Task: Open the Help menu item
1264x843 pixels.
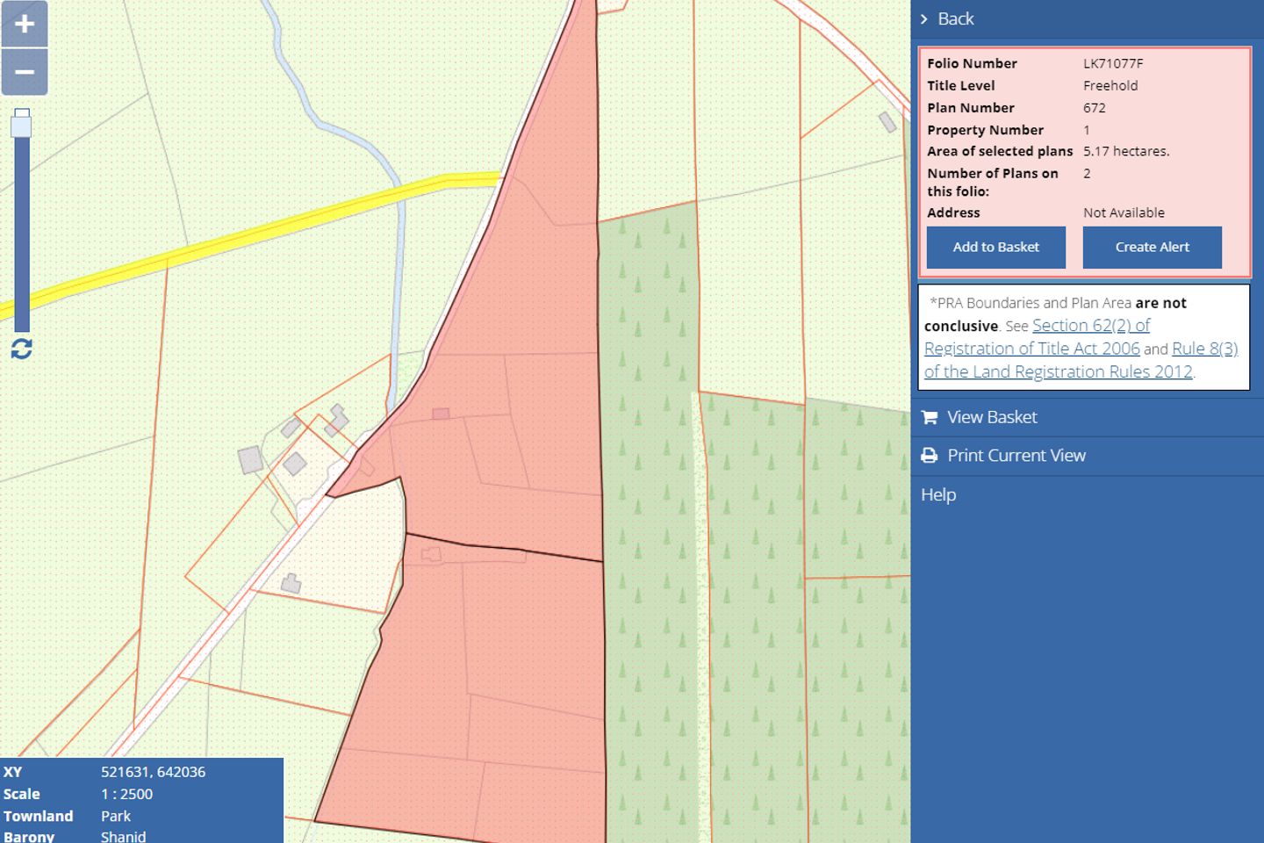Action: [938, 494]
